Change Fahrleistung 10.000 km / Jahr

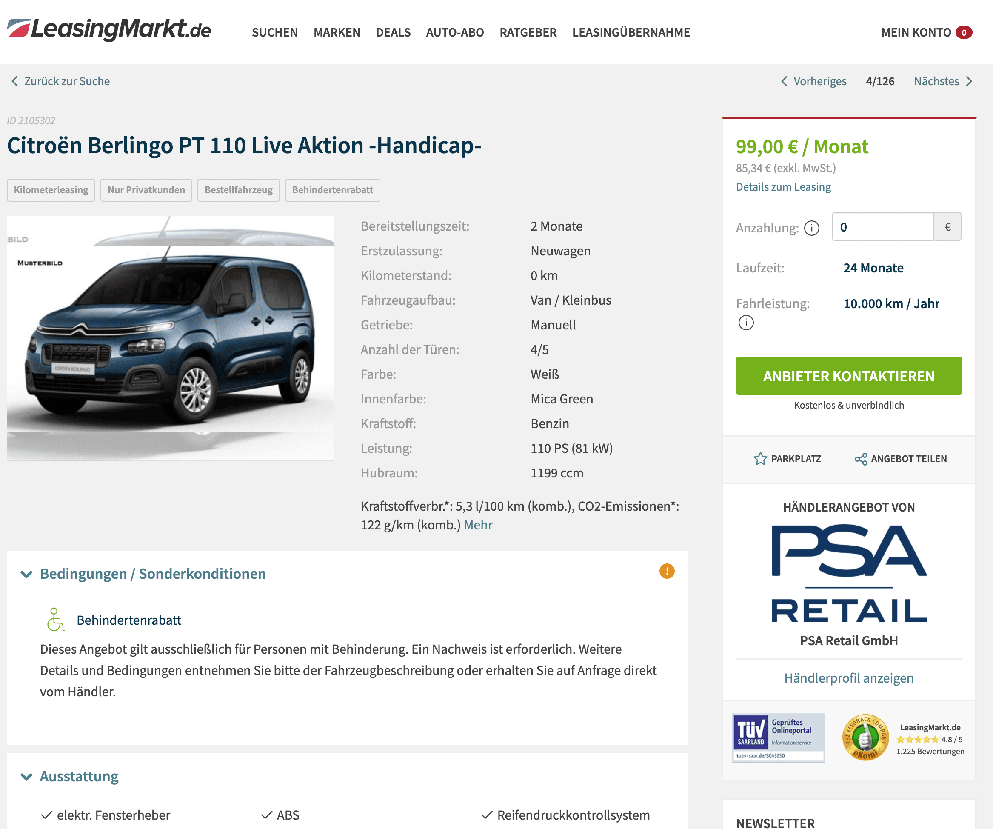(891, 303)
